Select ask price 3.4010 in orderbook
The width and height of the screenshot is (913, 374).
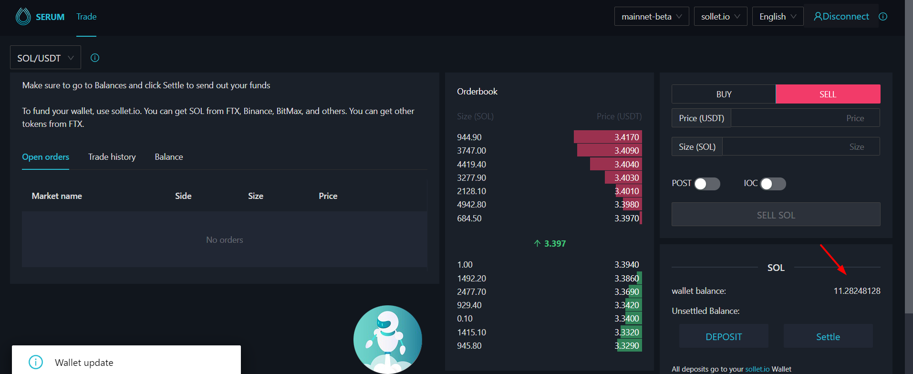(x=627, y=191)
